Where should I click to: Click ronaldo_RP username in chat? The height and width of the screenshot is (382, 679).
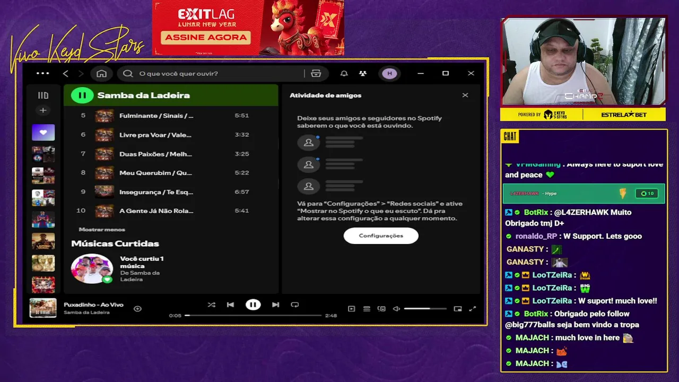[536, 236]
